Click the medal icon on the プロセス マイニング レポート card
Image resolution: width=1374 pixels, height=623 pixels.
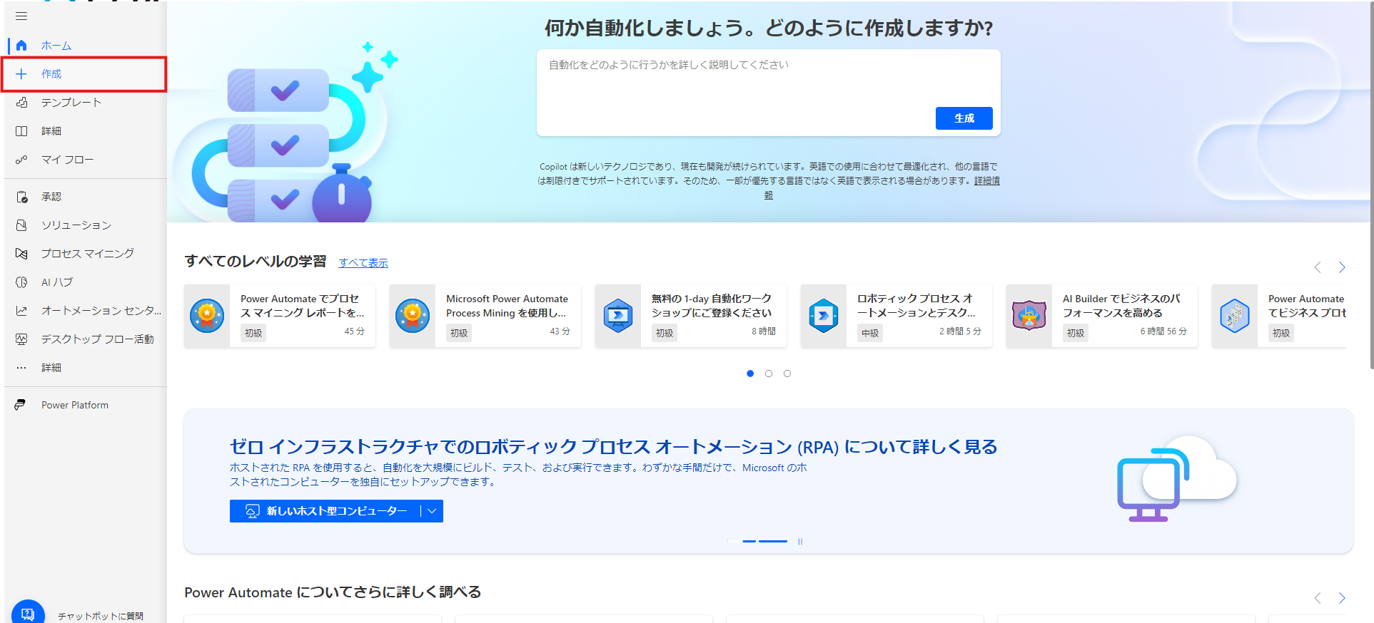pyautogui.click(x=207, y=315)
